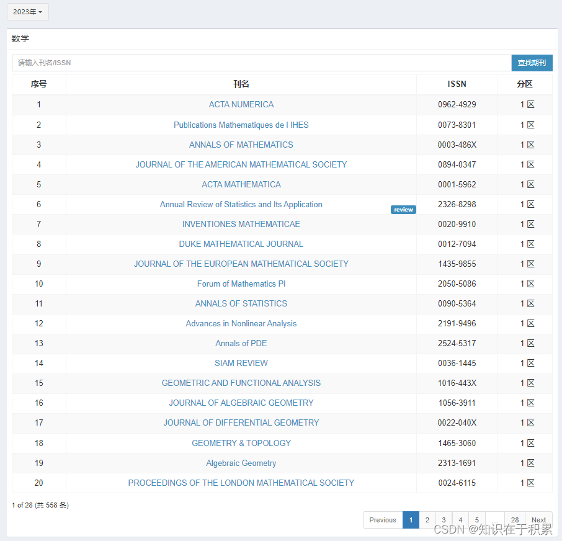
Task: Go to page 3
Action: pos(444,520)
